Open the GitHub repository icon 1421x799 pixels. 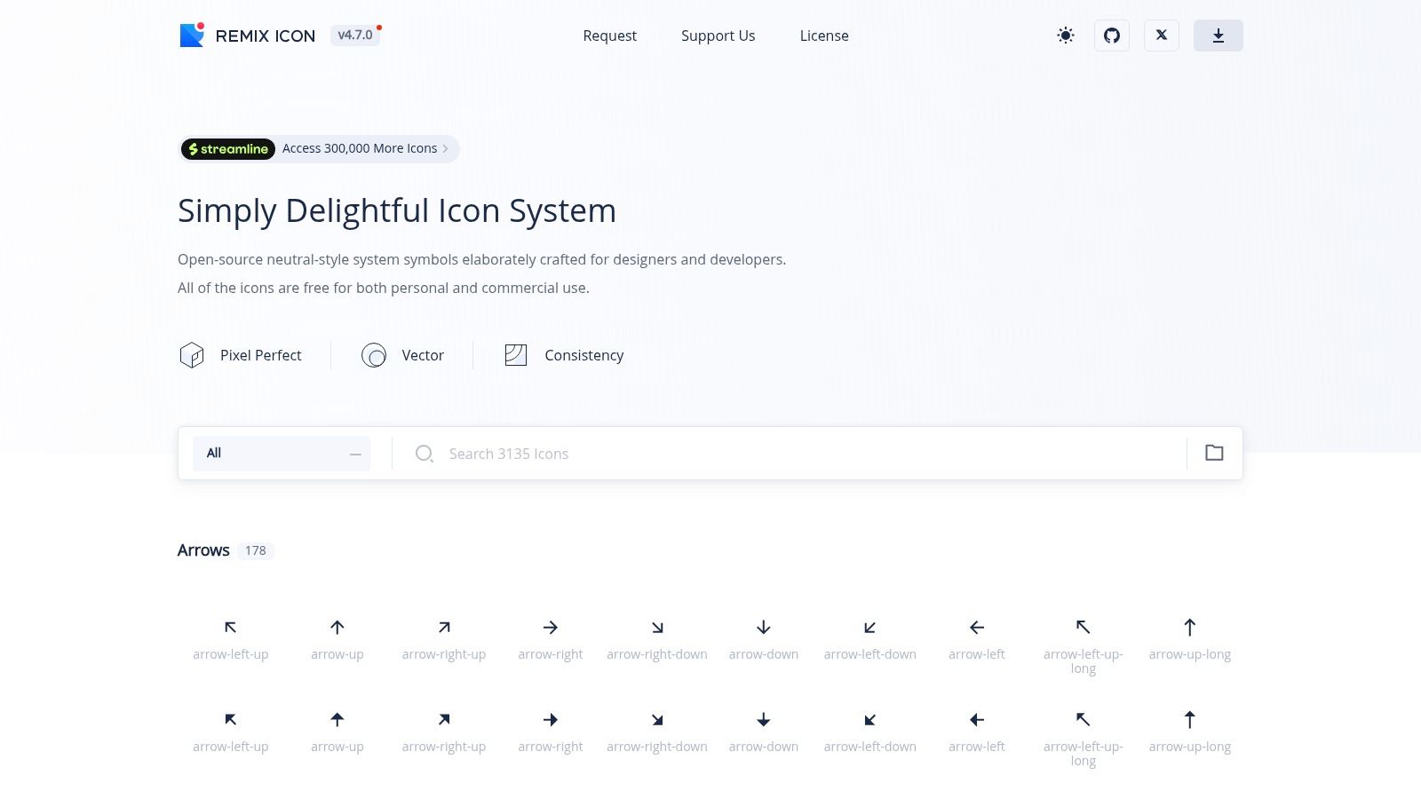pos(1112,36)
